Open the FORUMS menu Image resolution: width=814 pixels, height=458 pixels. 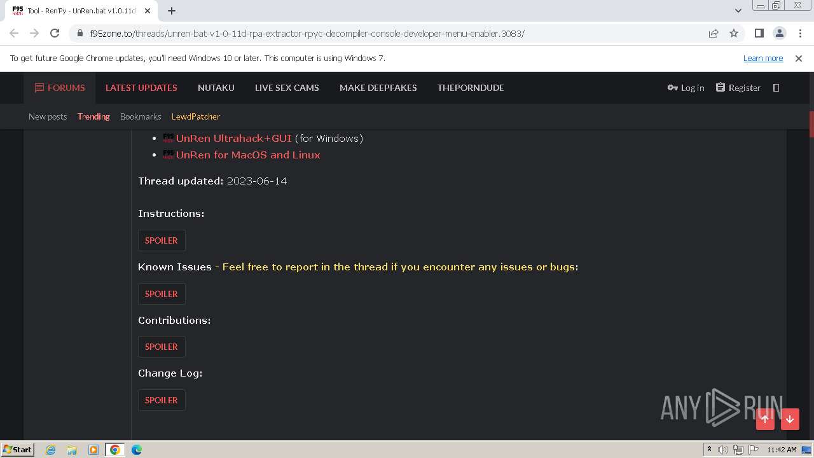(60, 88)
